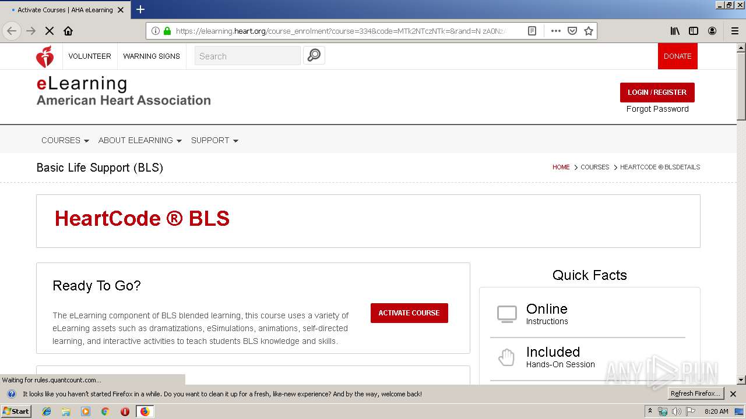Click the HEARTCODE ® BLSDETAILS breadcrumb text
This screenshot has height=419, width=746.
tap(660, 167)
